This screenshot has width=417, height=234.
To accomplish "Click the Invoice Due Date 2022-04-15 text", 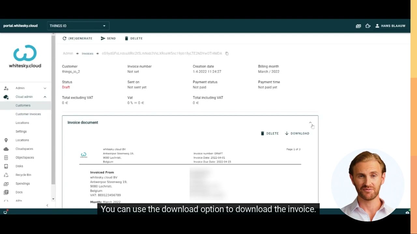I will 212,162.
